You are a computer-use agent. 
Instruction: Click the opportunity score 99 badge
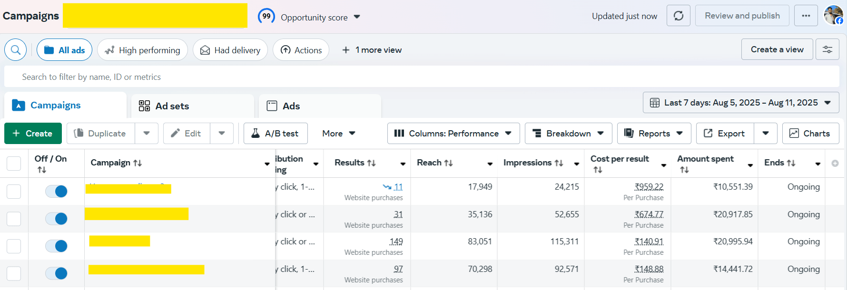click(x=266, y=16)
